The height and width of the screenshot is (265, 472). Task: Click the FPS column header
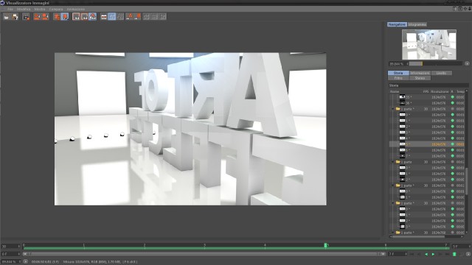click(426, 91)
